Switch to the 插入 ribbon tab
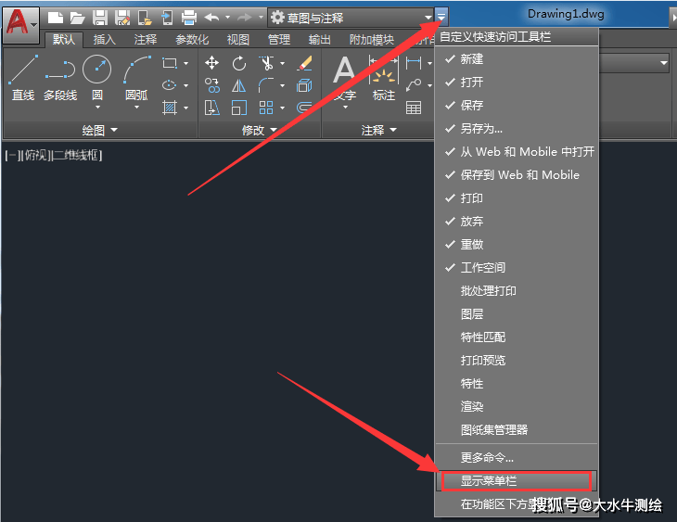 [104, 40]
